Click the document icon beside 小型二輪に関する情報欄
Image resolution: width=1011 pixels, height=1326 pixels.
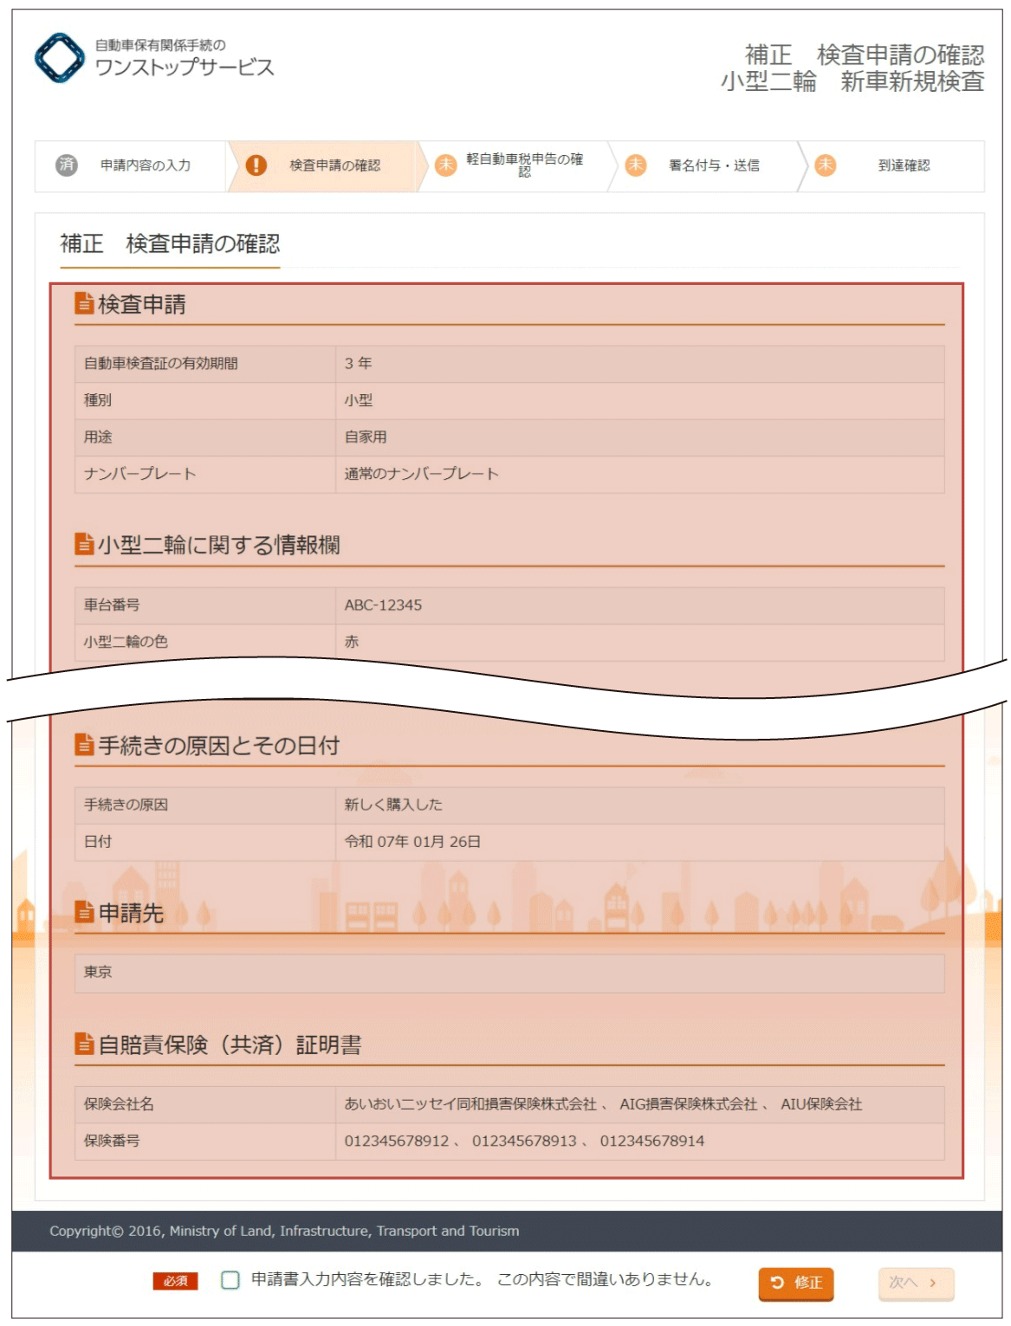tap(84, 544)
